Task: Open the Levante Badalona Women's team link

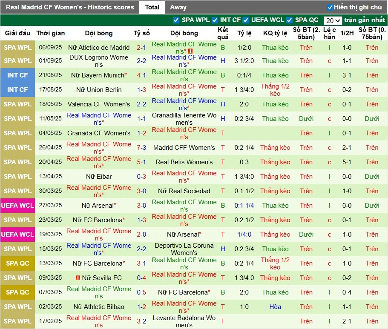Action: pos(184,321)
